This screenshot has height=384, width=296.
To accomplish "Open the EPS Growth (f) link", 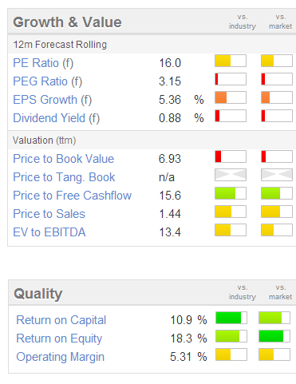I will [x=53, y=100].
